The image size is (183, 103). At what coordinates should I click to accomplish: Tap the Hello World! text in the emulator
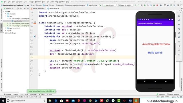(155, 53)
